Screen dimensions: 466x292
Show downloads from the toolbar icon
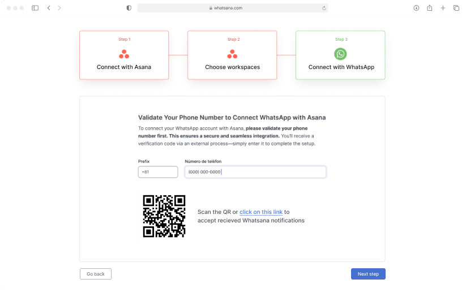tap(416, 8)
